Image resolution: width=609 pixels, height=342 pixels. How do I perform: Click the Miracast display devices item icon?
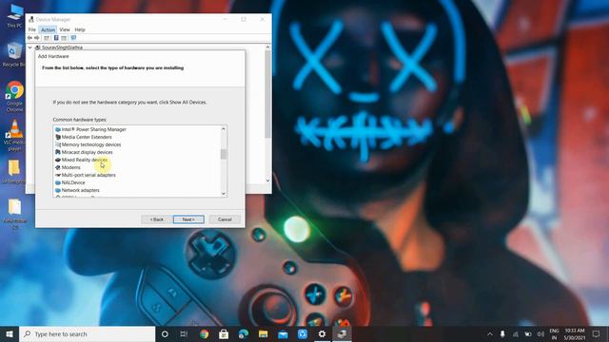(x=58, y=152)
